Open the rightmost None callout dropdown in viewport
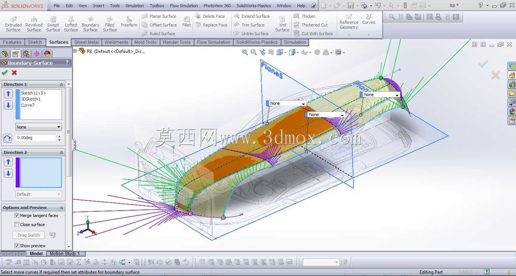This screenshot has height=276, width=516. (x=380, y=95)
